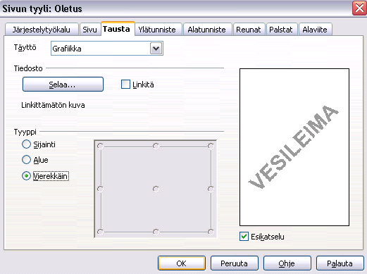Select top-left anchor point in position grid
Screen dimensions: 367x274
click(101, 147)
